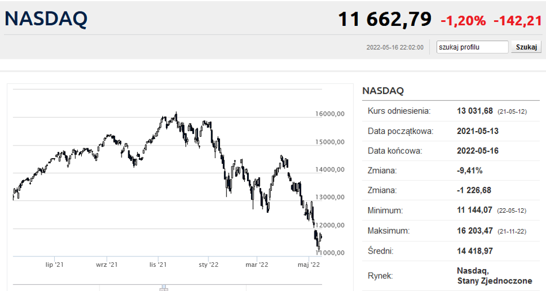546x291 pixels.
Task: Click the NASDAQ heading of the stats panel
Action: [x=383, y=91]
